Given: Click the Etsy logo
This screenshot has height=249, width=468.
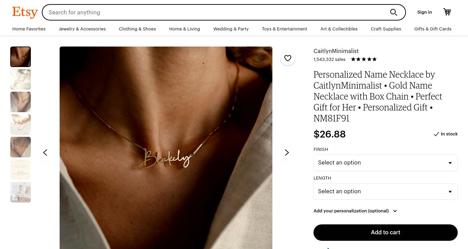Looking at the screenshot, I should tap(25, 12).
